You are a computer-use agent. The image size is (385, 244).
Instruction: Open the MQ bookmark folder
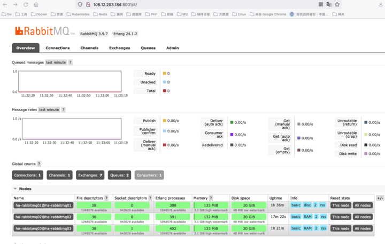coord(182,14)
